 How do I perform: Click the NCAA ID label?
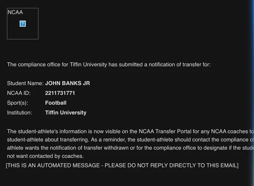[x=19, y=93]
